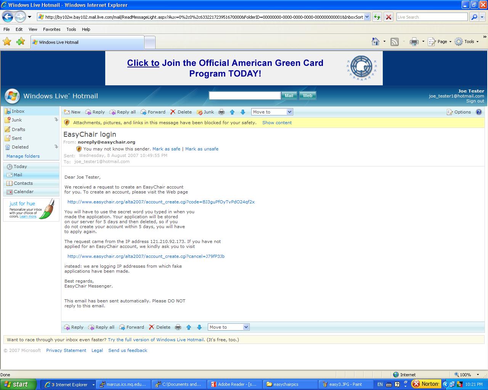Stop loading with the red X icon

[x=388, y=17]
